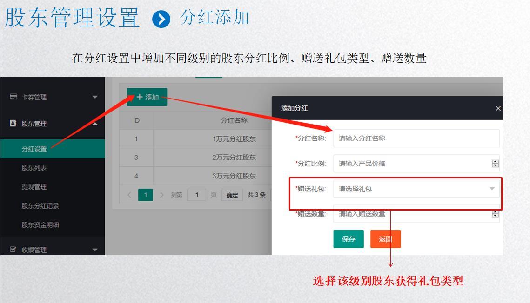Image resolution: width=530 pixels, height=303 pixels.
Task: Click the orange 返回 button
Action: click(x=386, y=239)
